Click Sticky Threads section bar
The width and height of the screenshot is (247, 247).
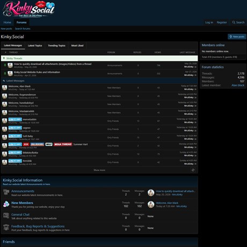pyautogui.click(x=99, y=59)
